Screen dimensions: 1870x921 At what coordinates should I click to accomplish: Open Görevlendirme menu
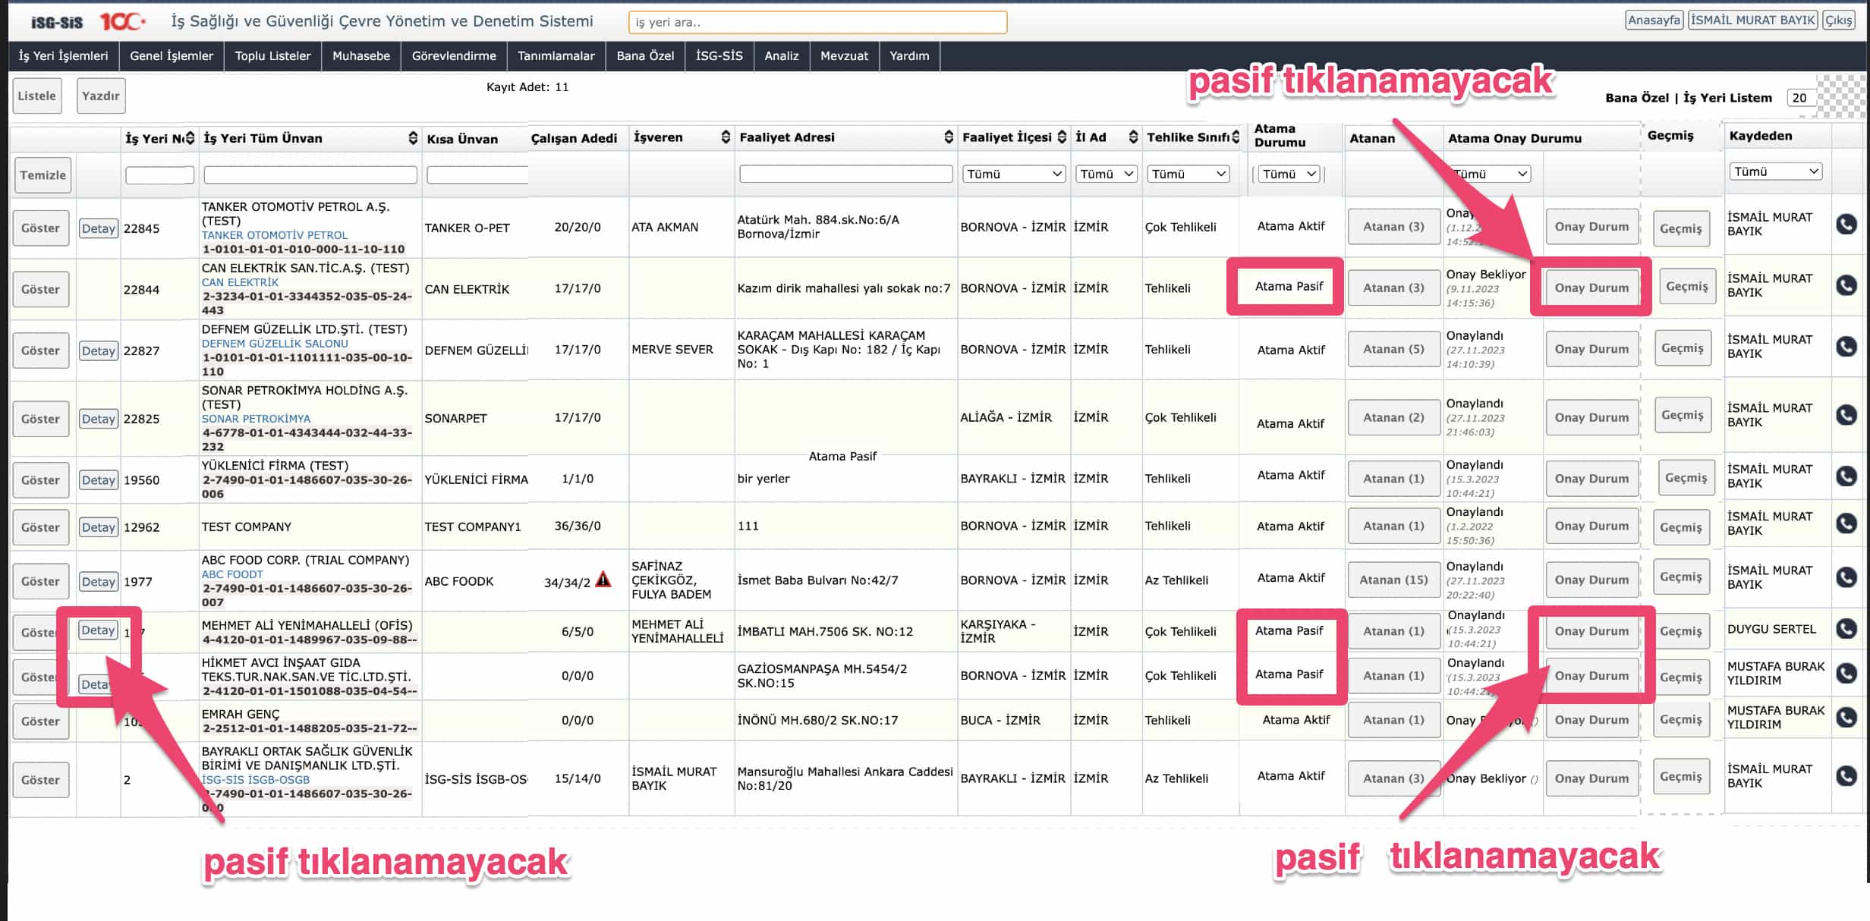pyautogui.click(x=453, y=56)
